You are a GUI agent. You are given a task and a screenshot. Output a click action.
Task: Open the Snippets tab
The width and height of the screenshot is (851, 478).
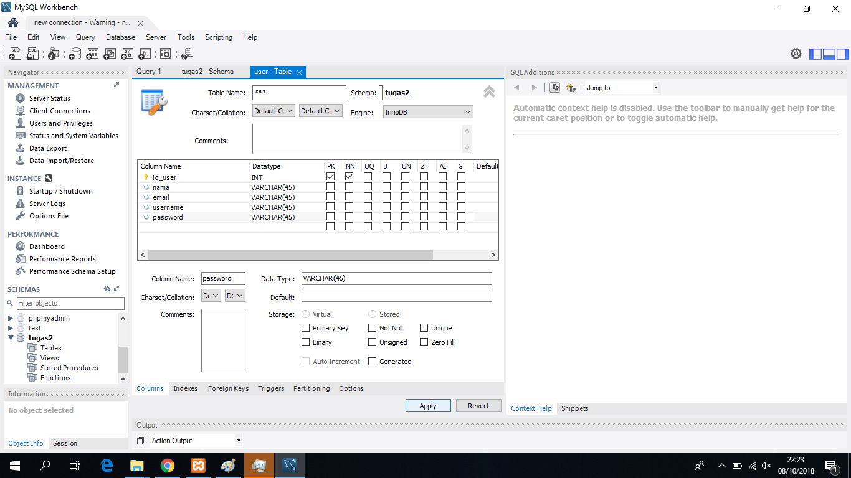574,408
